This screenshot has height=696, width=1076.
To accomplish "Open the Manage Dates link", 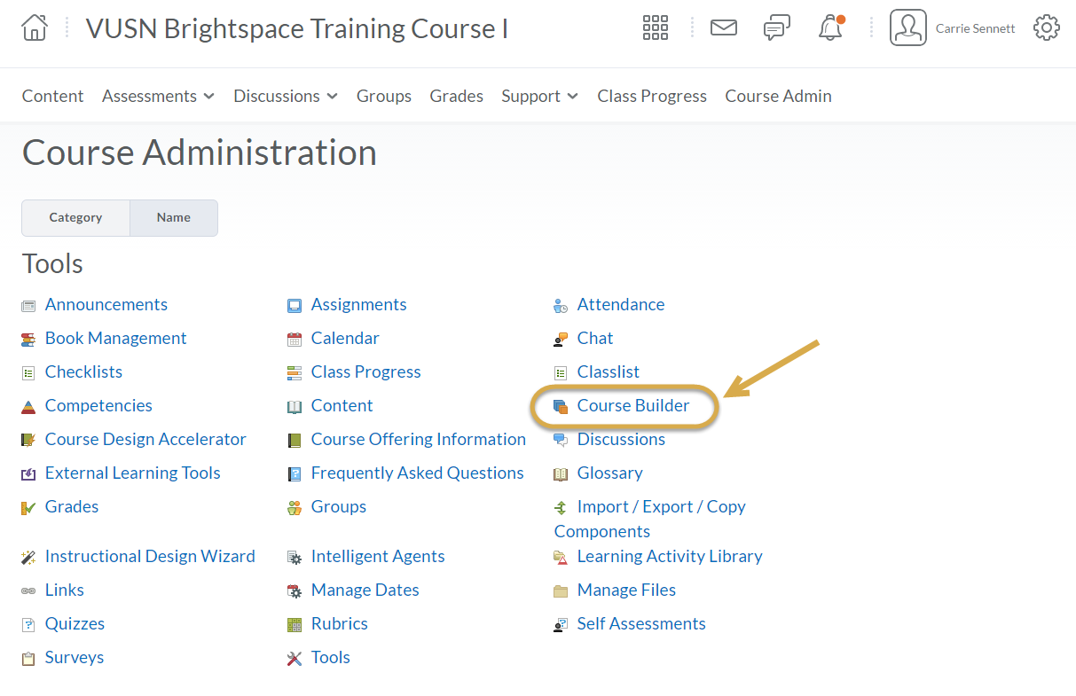I will point(365,590).
